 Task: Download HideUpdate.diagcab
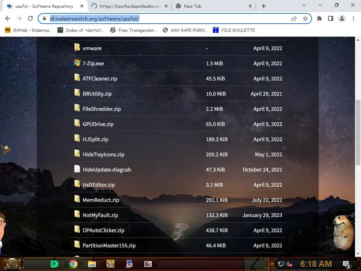pyautogui.click(x=107, y=170)
